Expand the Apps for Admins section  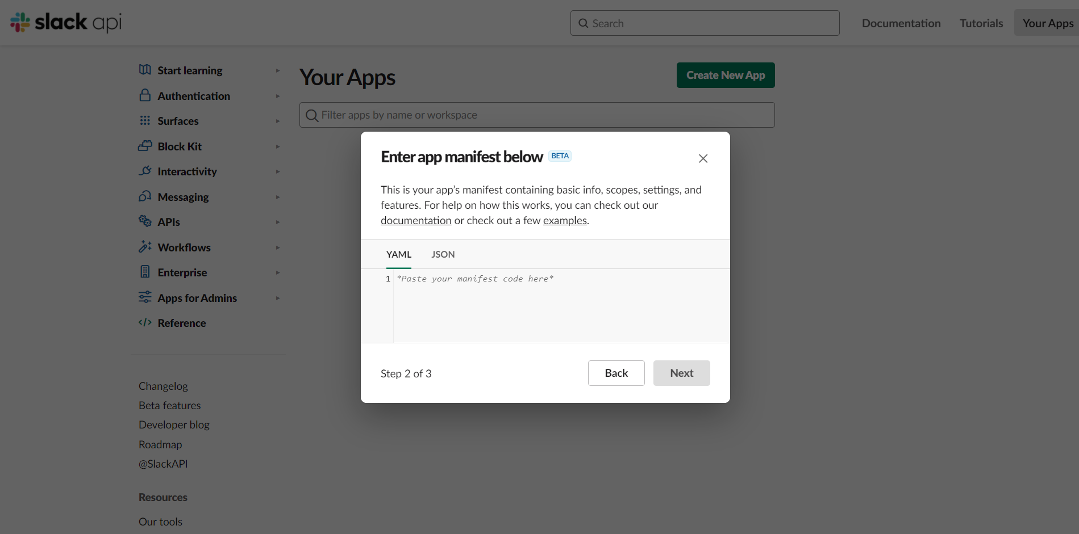coord(278,298)
